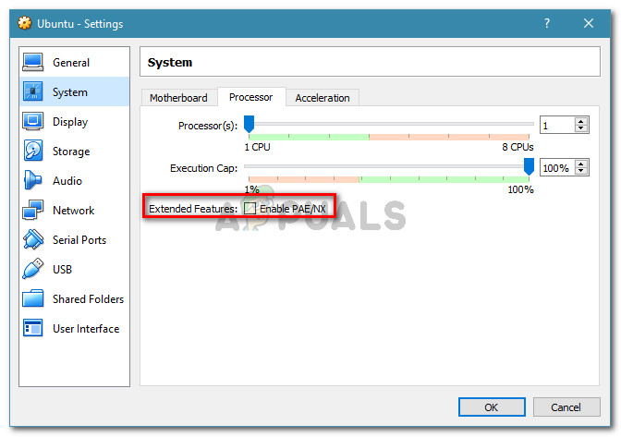The height and width of the screenshot is (437, 621).
Task: Click the '8 CPUs' slider label
Action: [x=517, y=147]
